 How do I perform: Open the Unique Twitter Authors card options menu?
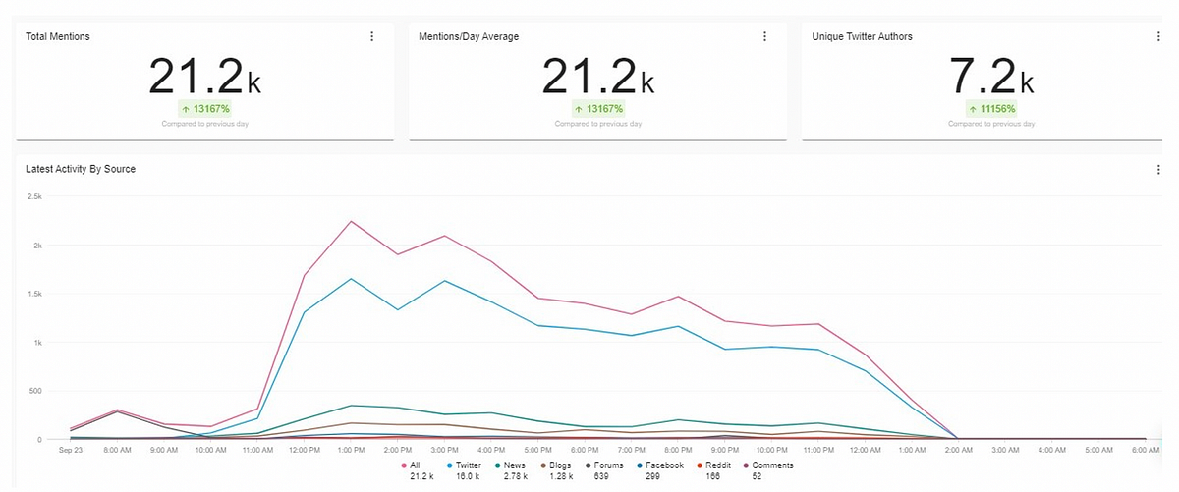[x=1159, y=36]
